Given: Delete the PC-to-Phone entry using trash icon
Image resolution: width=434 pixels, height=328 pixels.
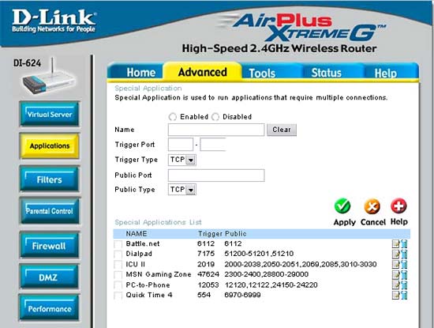Looking at the screenshot, I should tap(404, 285).
